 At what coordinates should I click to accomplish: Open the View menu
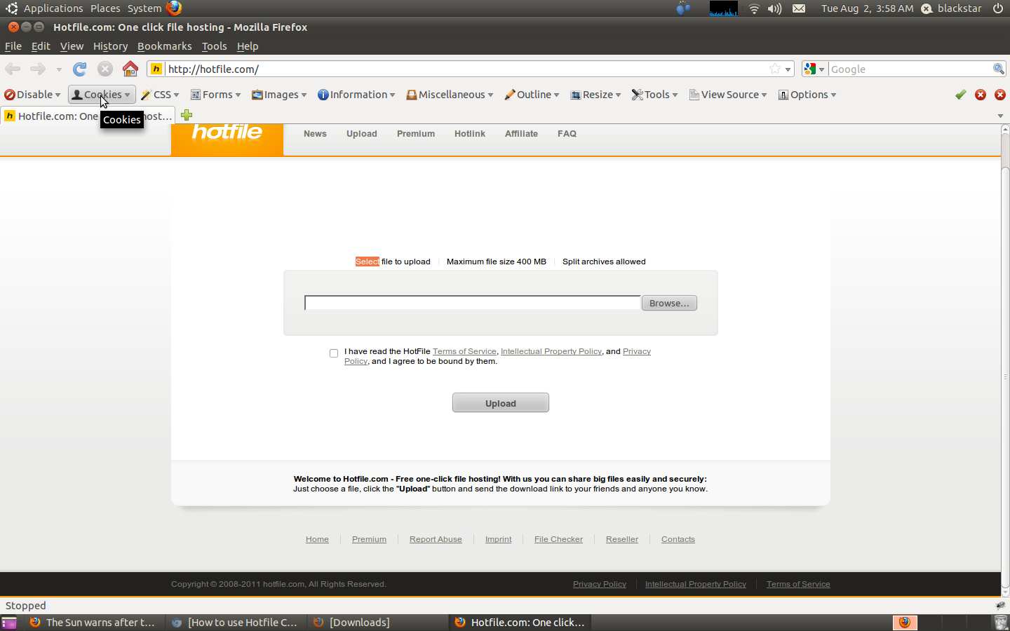coord(72,46)
